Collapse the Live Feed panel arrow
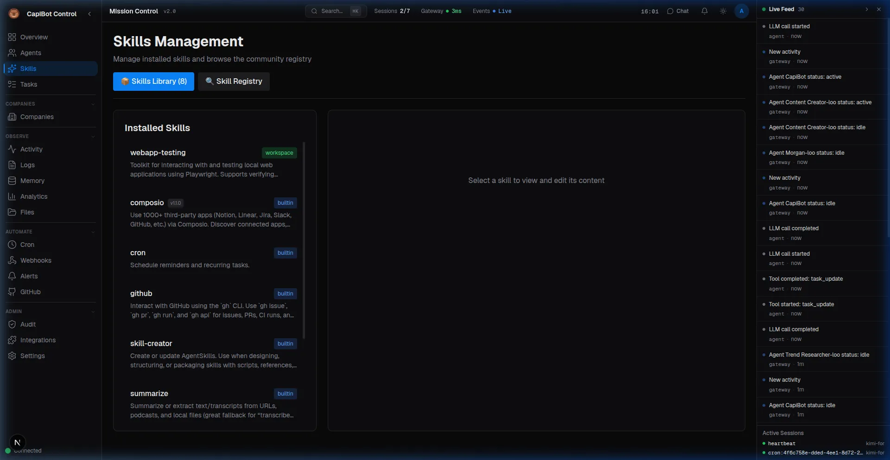 tap(866, 9)
